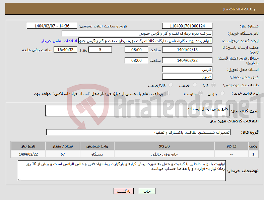Click the واحد شمارش column header
The width and height of the screenshot is (264, 200).
[x=97, y=146]
